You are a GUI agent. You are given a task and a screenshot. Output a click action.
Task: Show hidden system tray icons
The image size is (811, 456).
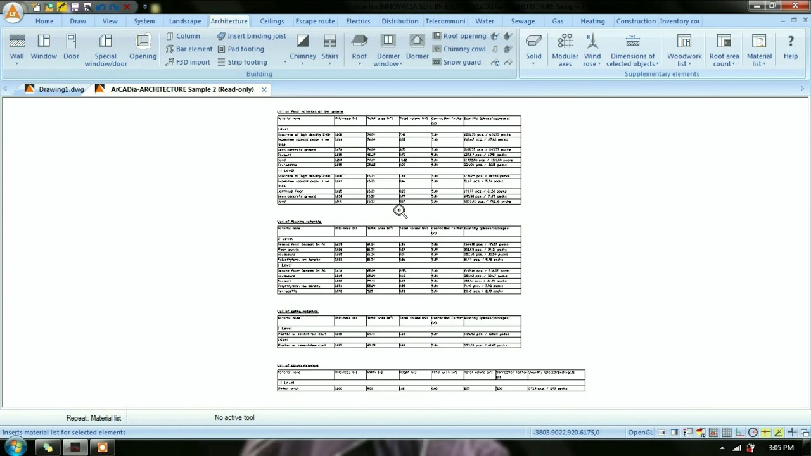(722, 448)
